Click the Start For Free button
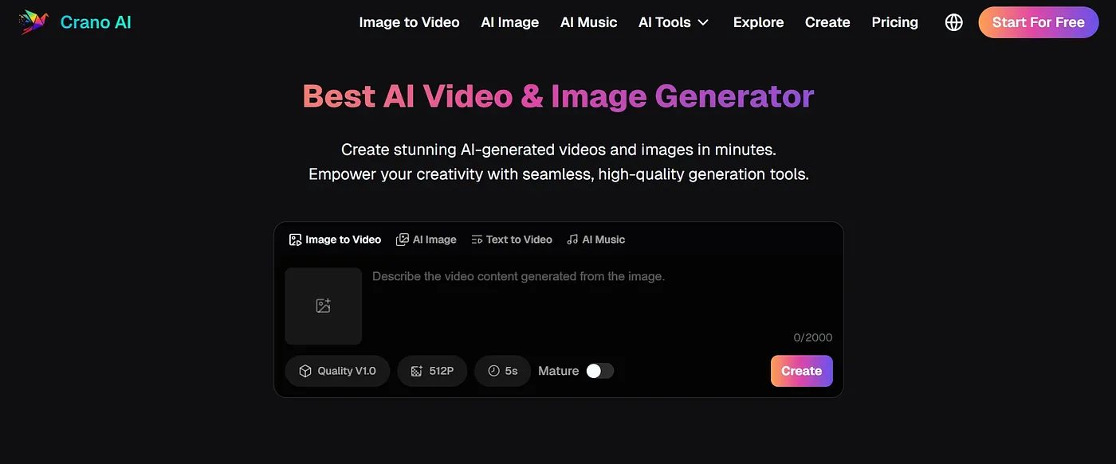Screen dimensions: 1116x464 (1038, 22)
